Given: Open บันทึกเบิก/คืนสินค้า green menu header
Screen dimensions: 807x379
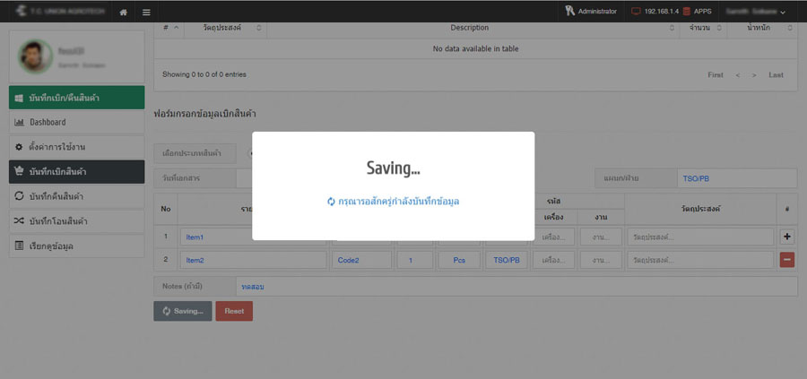Looking at the screenshot, I should [77, 98].
